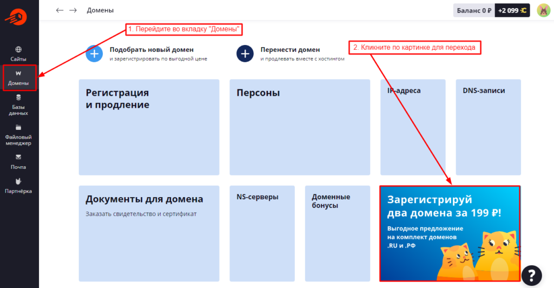This screenshot has height=288, width=554.
Task: Click text и зарегистрировать по выгодной цене
Action: [159, 59]
